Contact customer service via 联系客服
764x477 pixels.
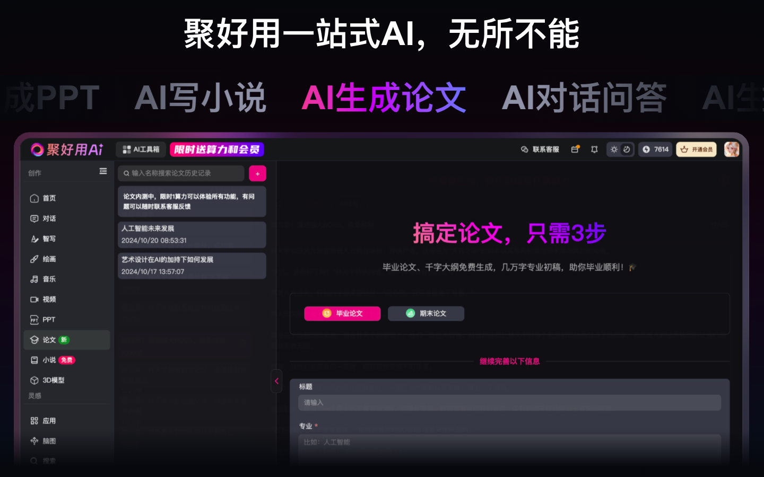(x=540, y=149)
